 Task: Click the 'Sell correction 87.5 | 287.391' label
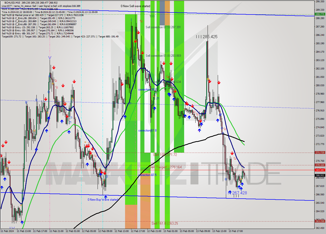(x=163, y=27)
